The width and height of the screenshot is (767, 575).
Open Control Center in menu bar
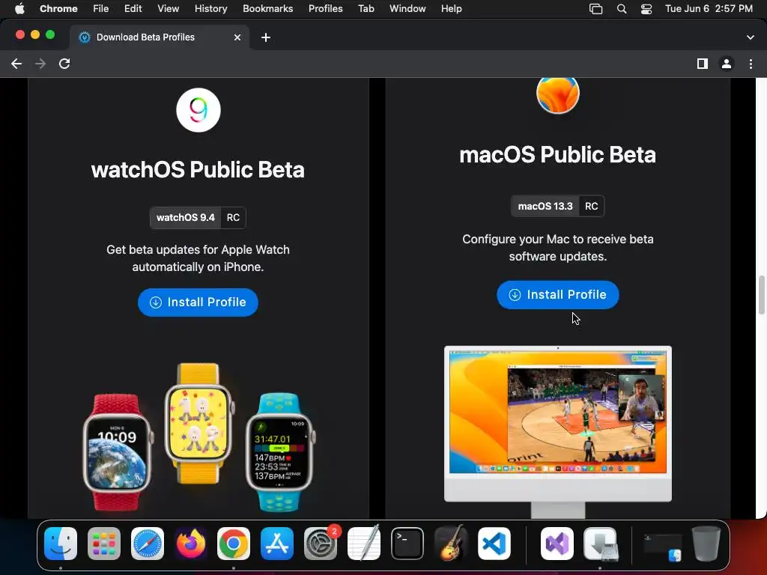pyautogui.click(x=646, y=9)
